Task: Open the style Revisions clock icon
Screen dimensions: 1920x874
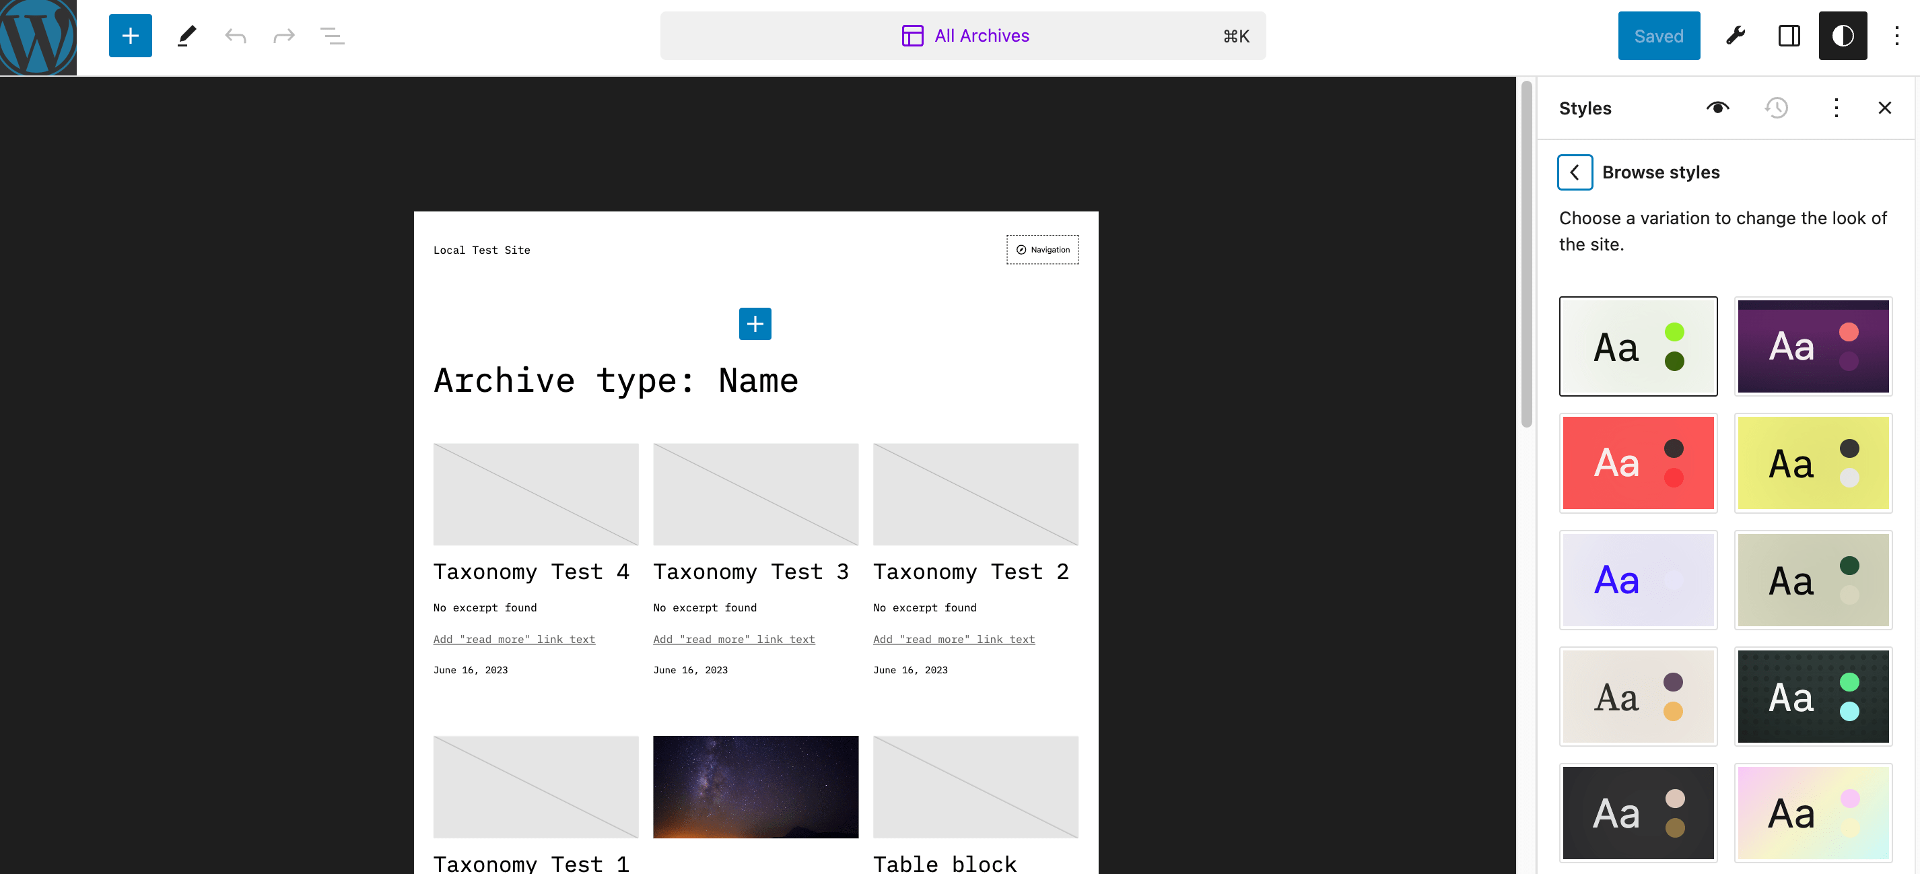Action: (1776, 108)
